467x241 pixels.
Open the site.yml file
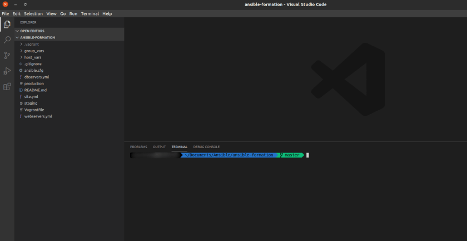(x=31, y=97)
